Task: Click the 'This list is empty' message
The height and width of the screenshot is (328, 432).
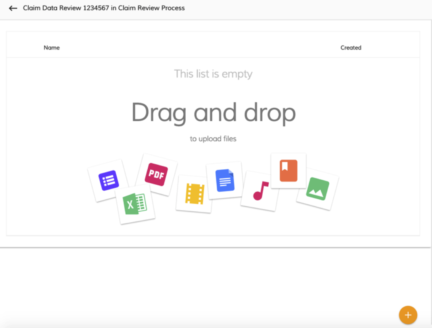Action: pos(213,74)
